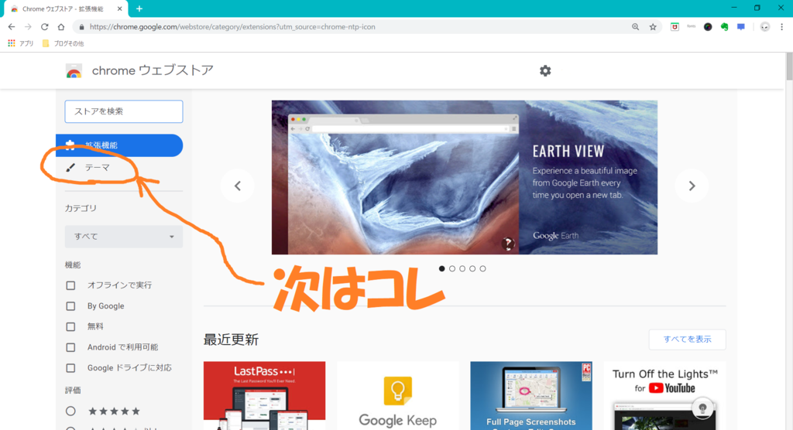
Task: Show next carousel slide
Action: pos(692,186)
